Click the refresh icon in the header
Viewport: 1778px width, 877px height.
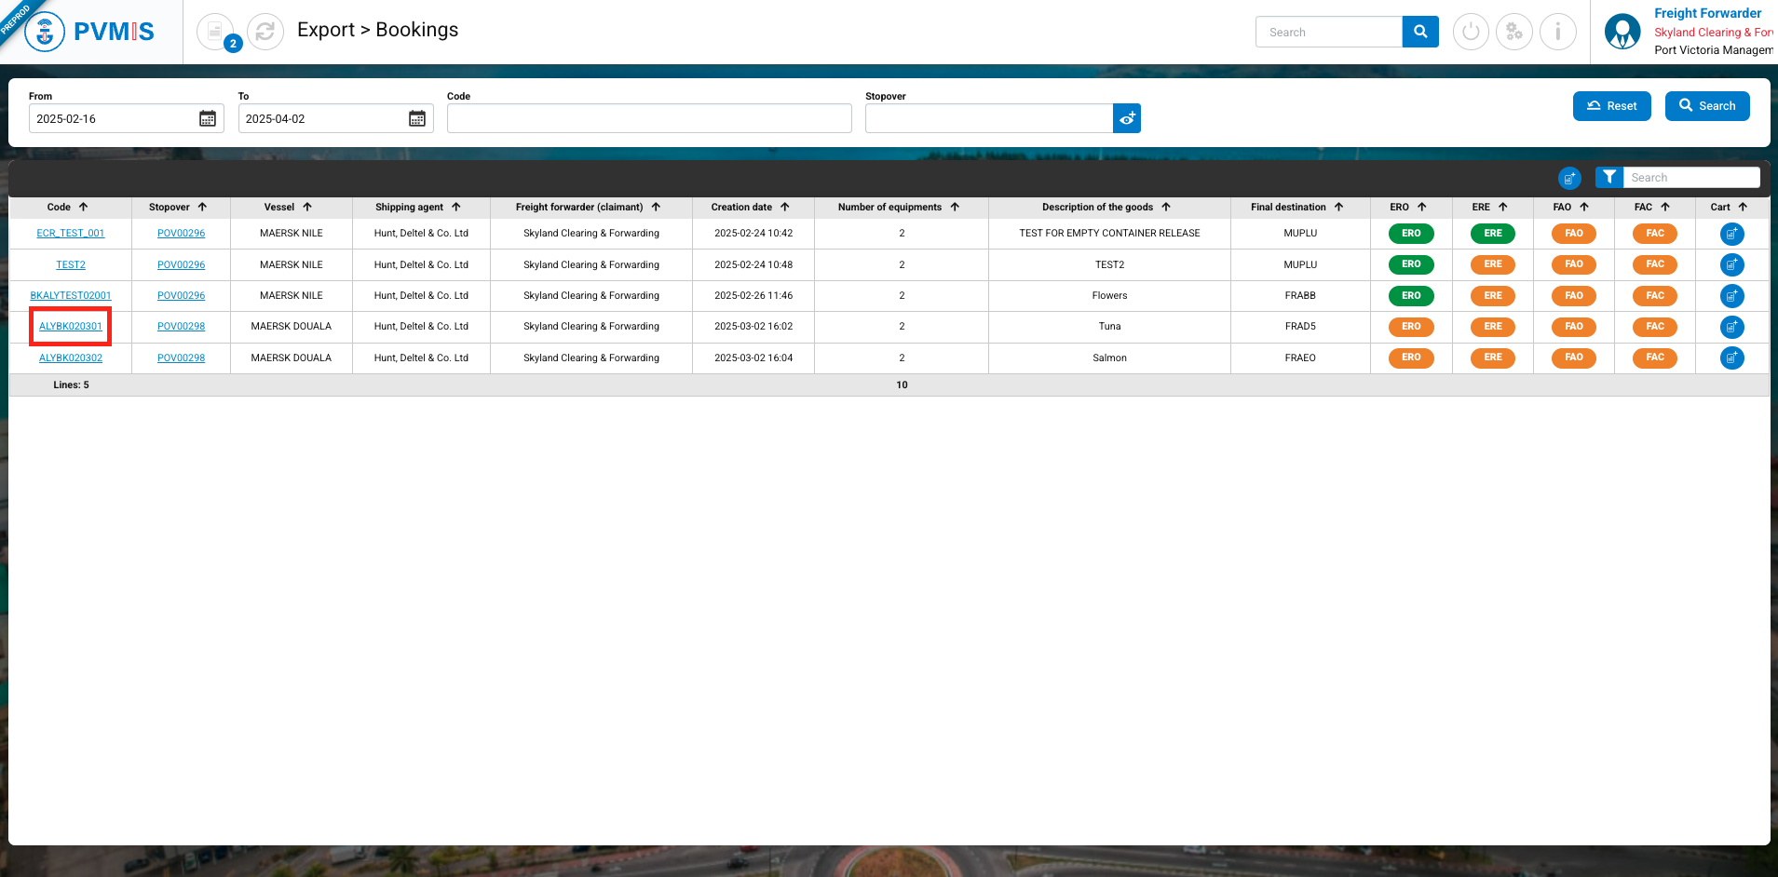[x=265, y=32]
